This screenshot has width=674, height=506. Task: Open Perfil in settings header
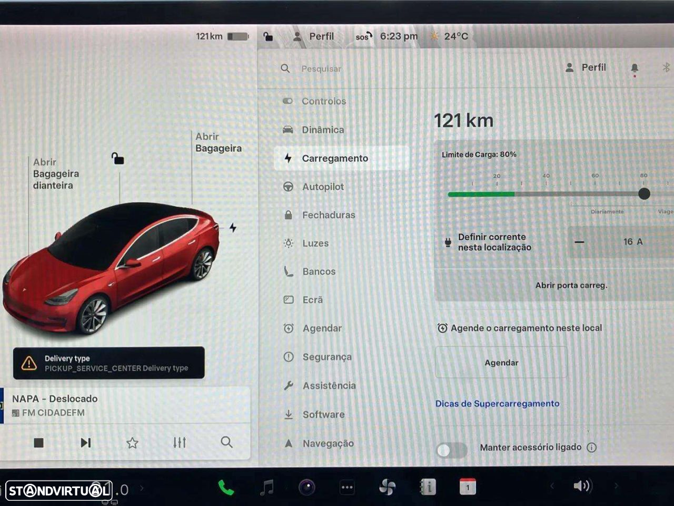coord(586,67)
